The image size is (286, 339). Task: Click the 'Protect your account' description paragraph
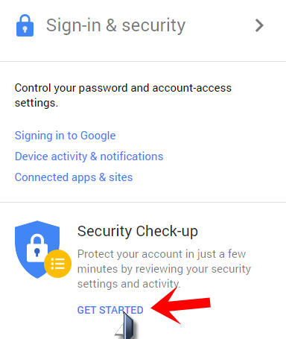164,269
